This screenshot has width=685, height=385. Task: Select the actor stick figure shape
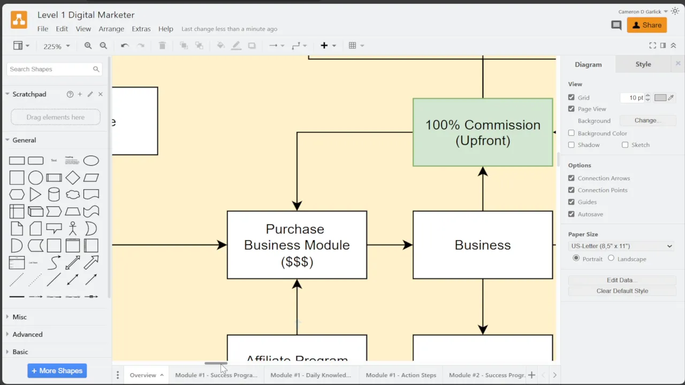[x=73, y=228]
